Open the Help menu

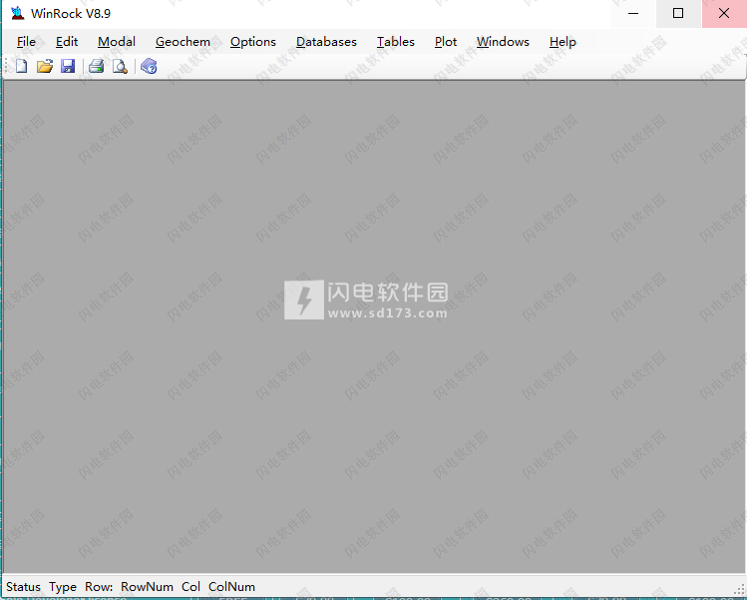pyautogui.click(x=562, y=42)
